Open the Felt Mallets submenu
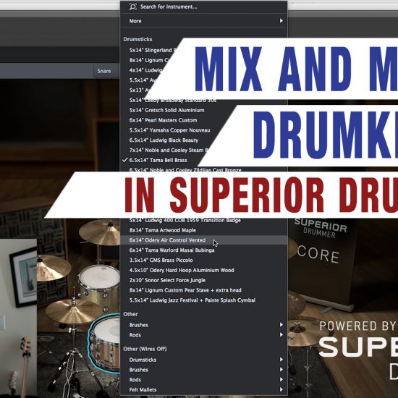Image resolution: width=398 pixels, height=398 pixels. pos(203,389)
